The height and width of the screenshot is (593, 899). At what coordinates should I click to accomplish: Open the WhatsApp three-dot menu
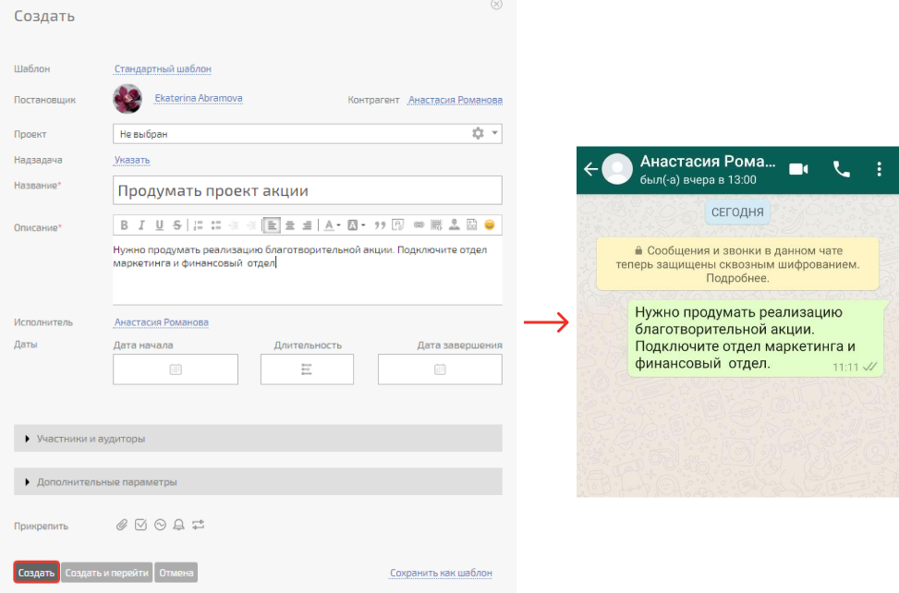tap(879, 169)
